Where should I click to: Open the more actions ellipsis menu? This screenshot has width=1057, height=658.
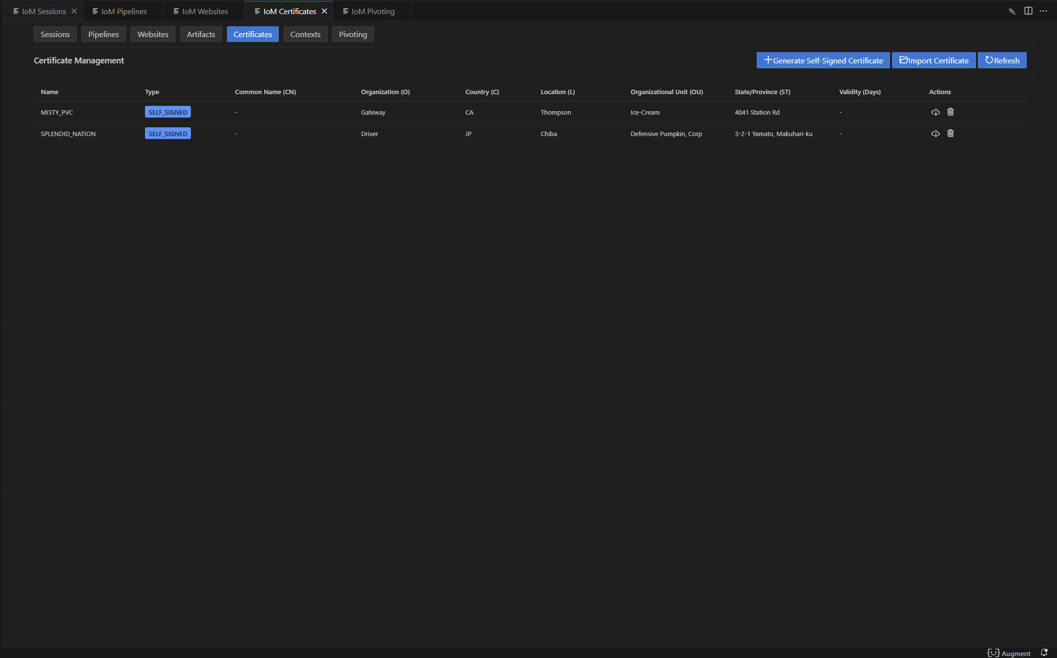coord(1043,11)
